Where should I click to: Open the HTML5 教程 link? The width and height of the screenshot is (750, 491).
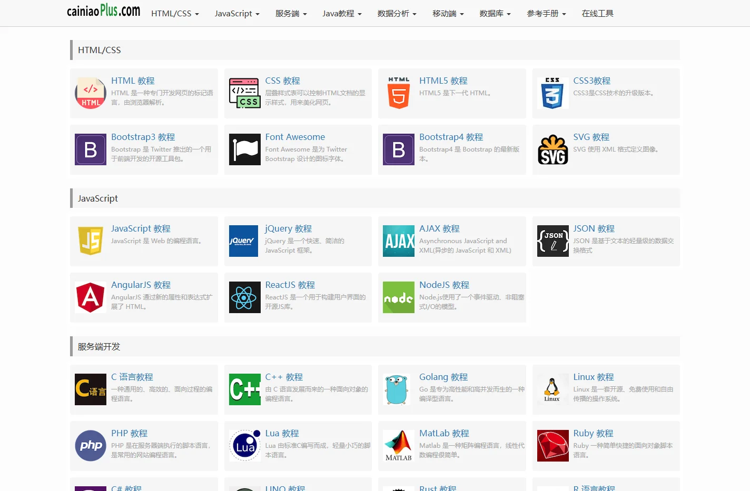point(443,81)
